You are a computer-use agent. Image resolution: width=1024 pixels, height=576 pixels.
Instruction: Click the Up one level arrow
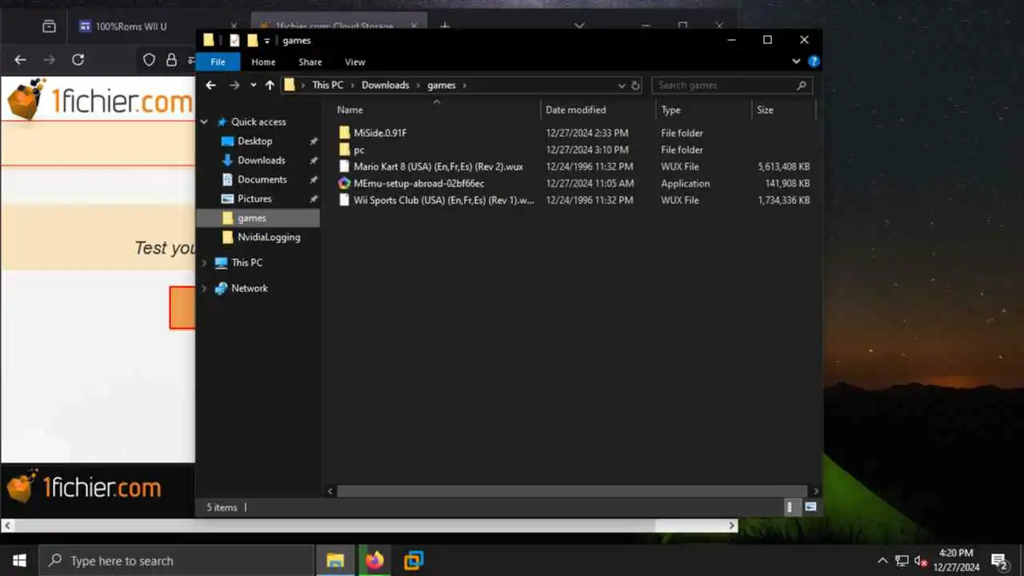[270, 85]
